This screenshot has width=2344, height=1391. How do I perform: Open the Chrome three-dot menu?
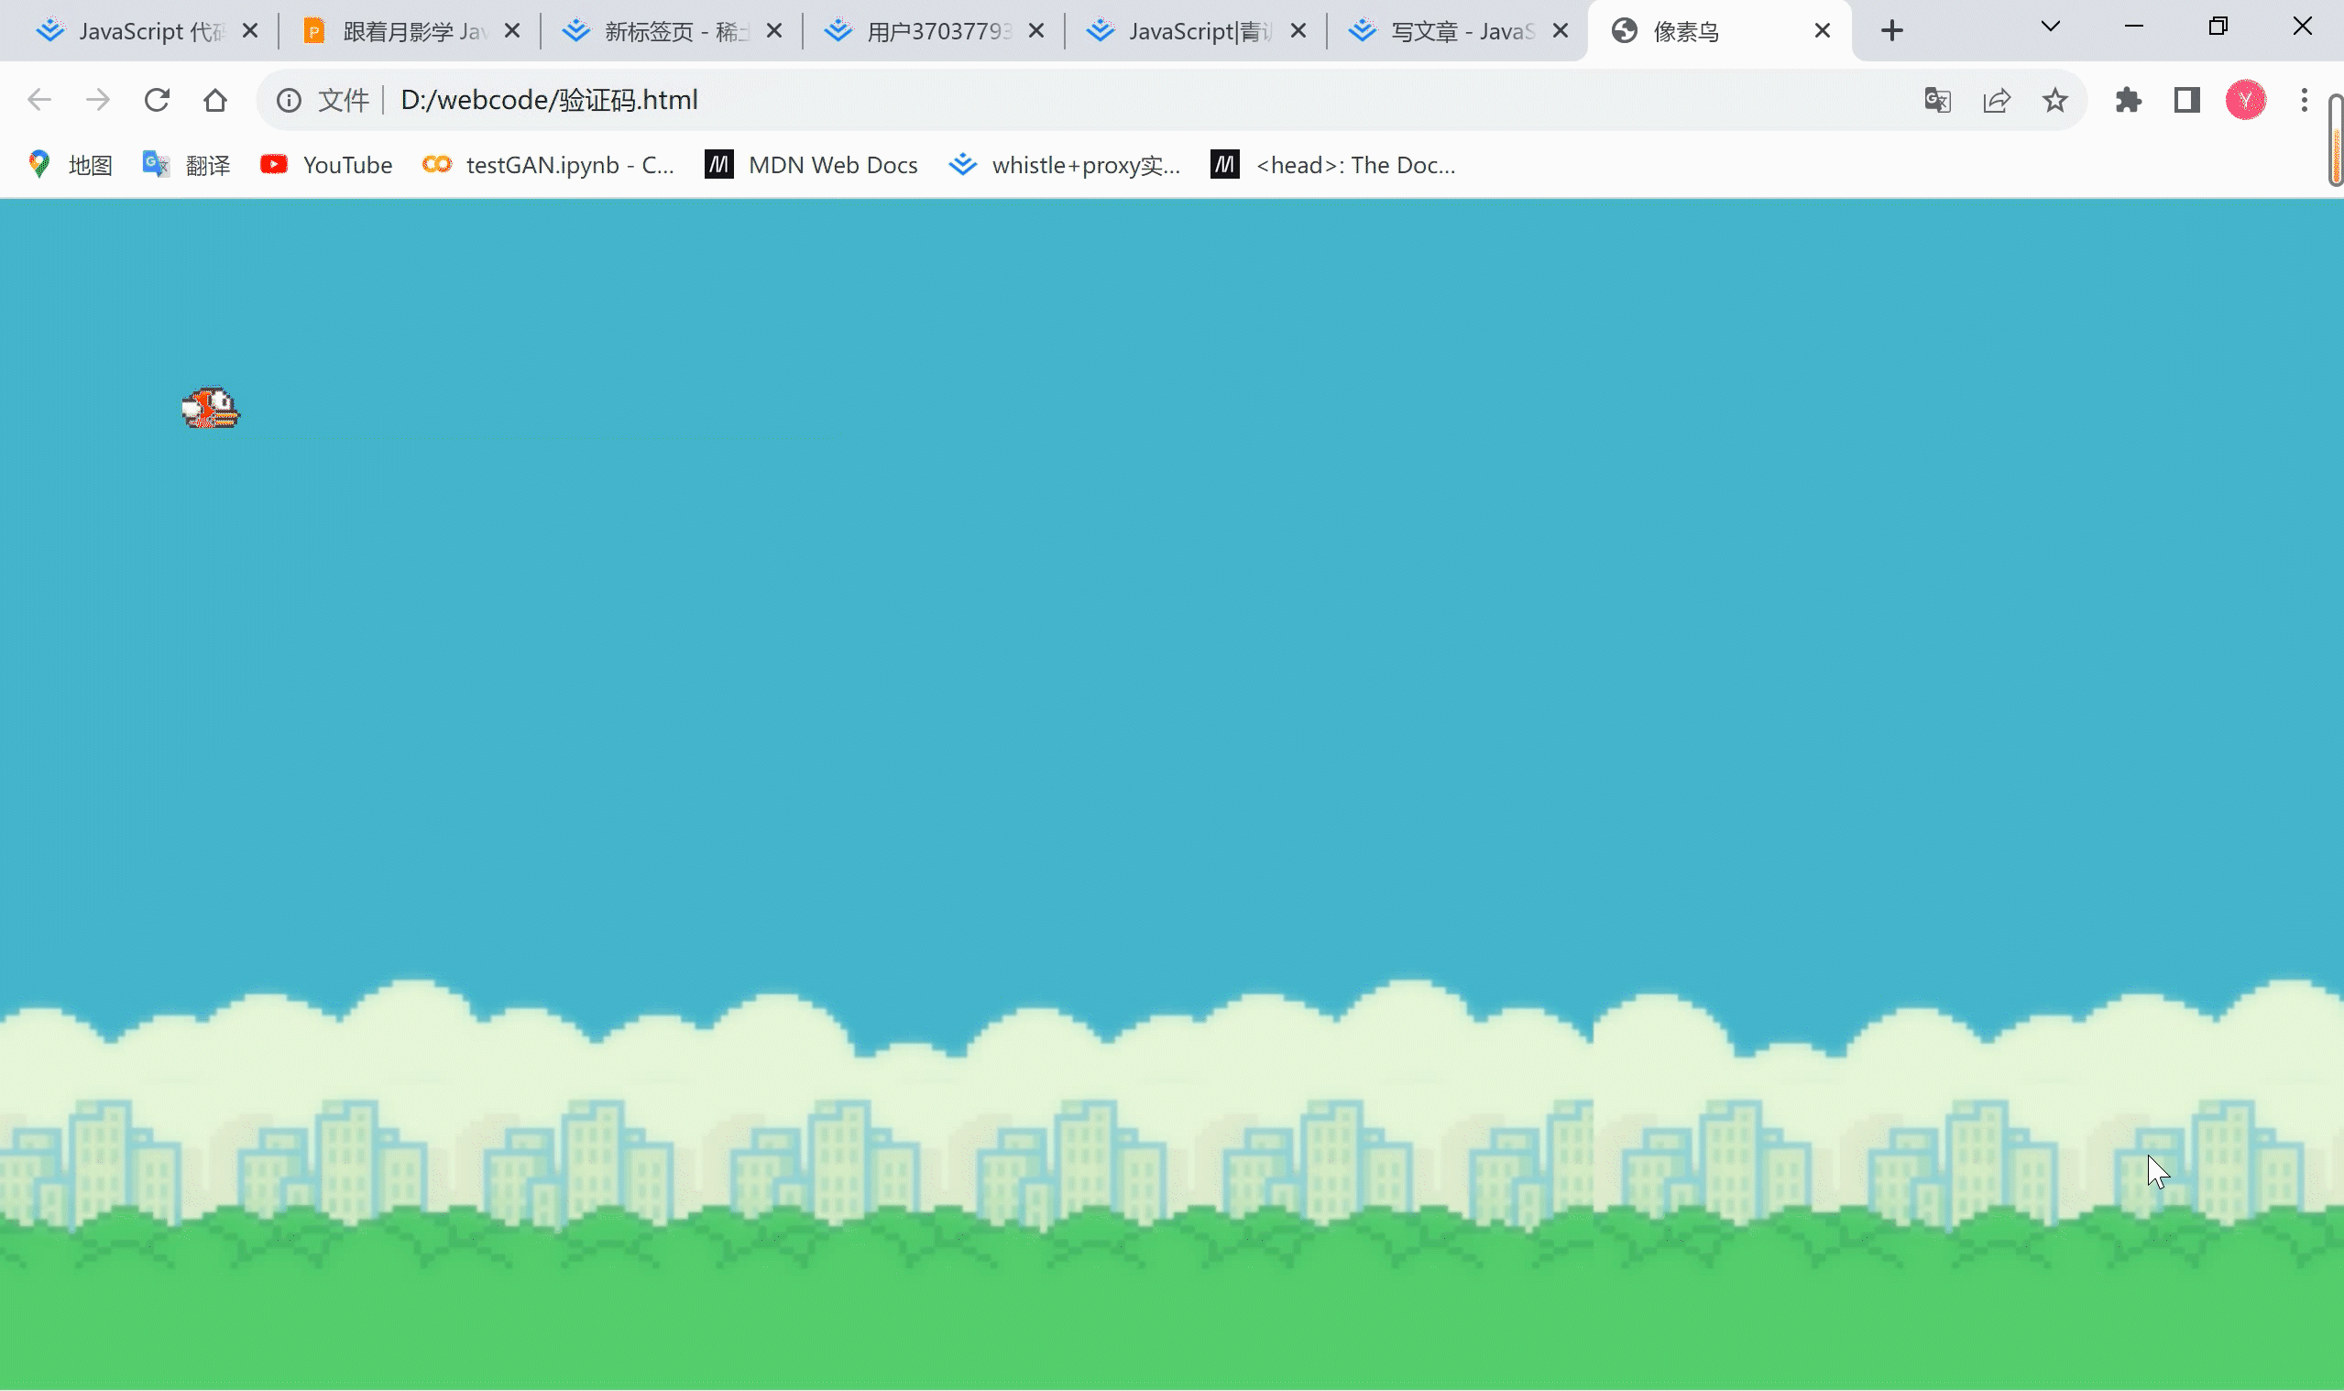point(2304,99)
